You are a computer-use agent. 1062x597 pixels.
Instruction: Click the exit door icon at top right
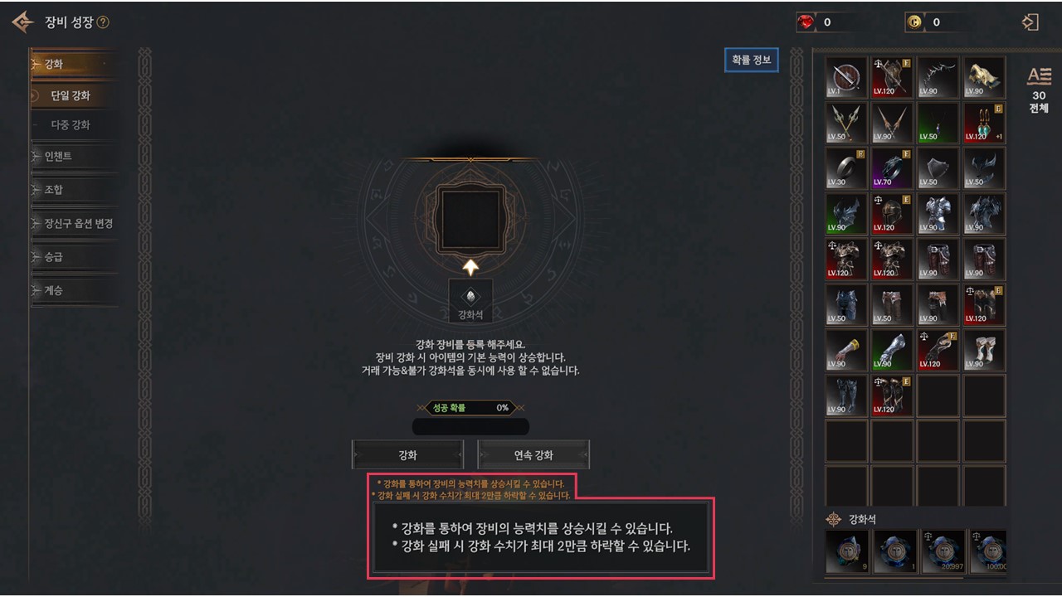click(1030, 22)
